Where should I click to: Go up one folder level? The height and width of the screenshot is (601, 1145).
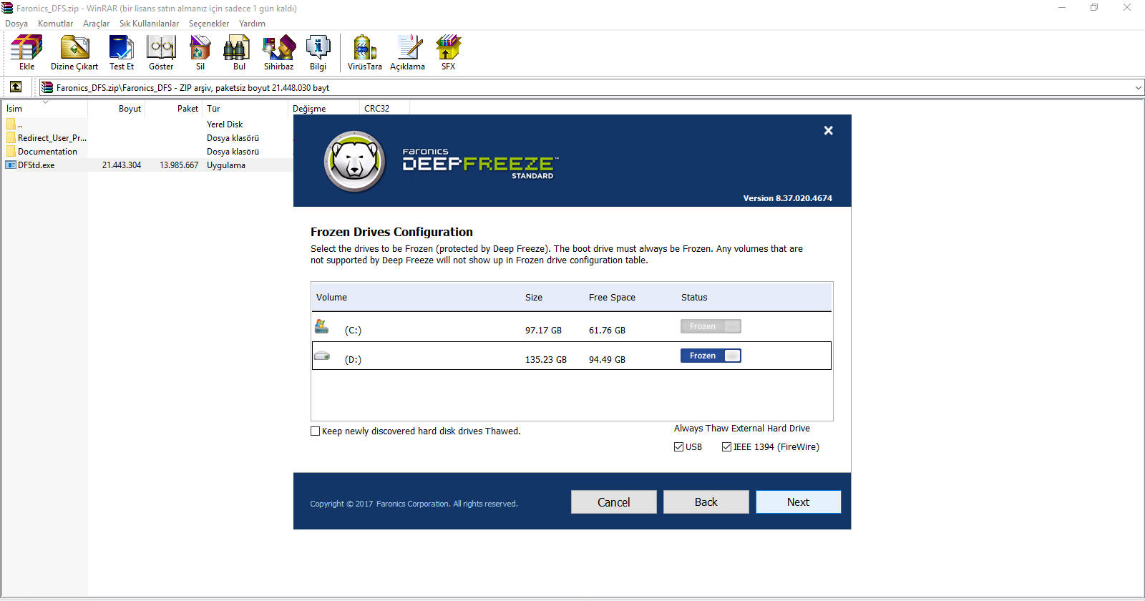click(x=15, y=87)
